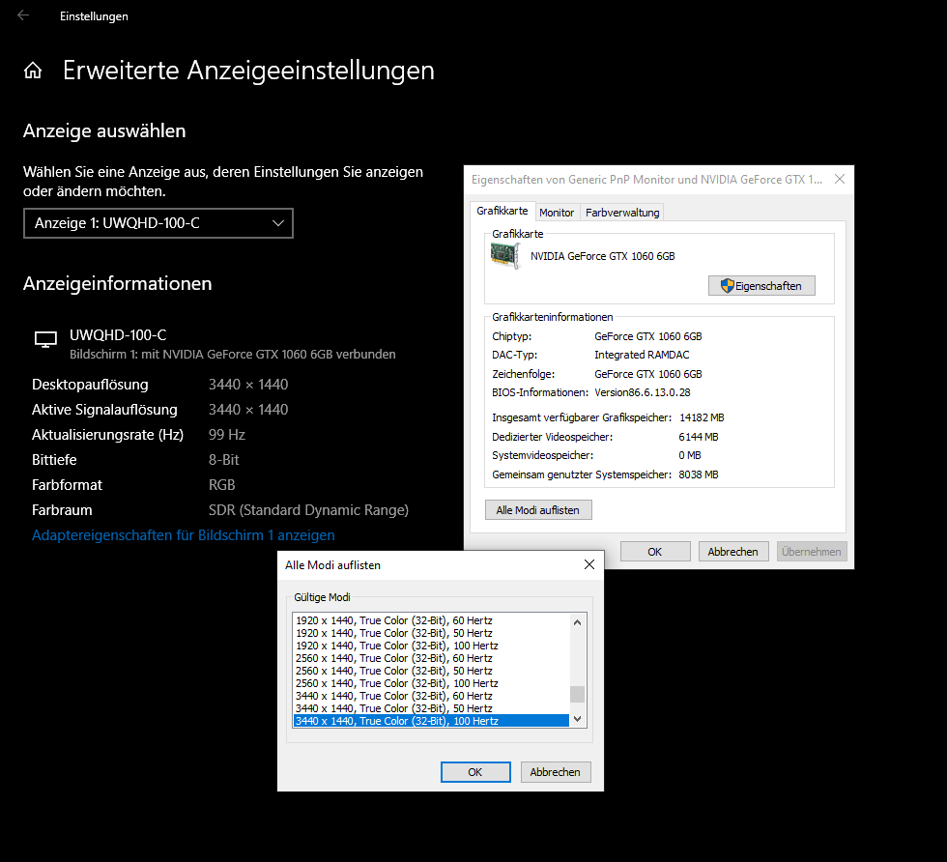Click the Einstellungen window title
947x862 pixels.
94,16
